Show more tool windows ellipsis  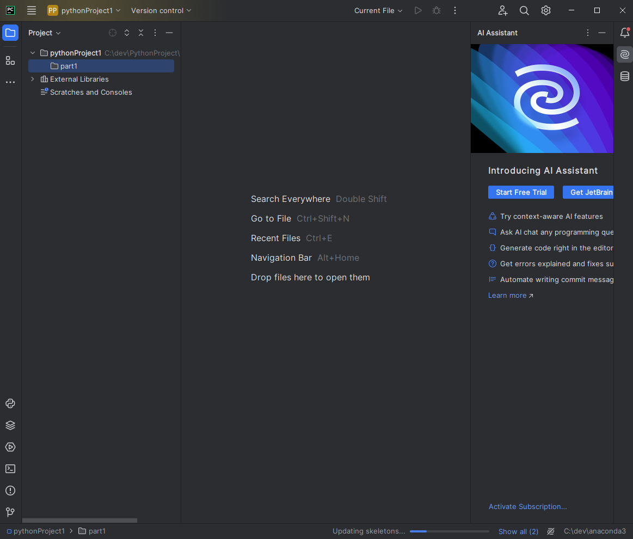tap(10, 82)
